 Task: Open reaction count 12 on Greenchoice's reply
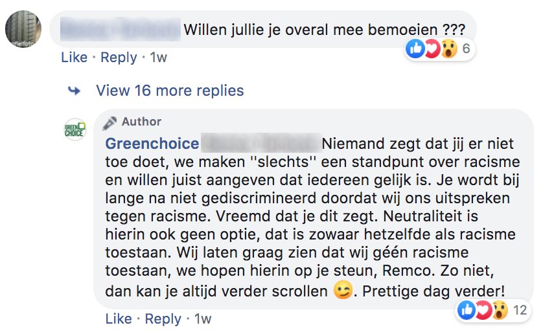point(520,311)
